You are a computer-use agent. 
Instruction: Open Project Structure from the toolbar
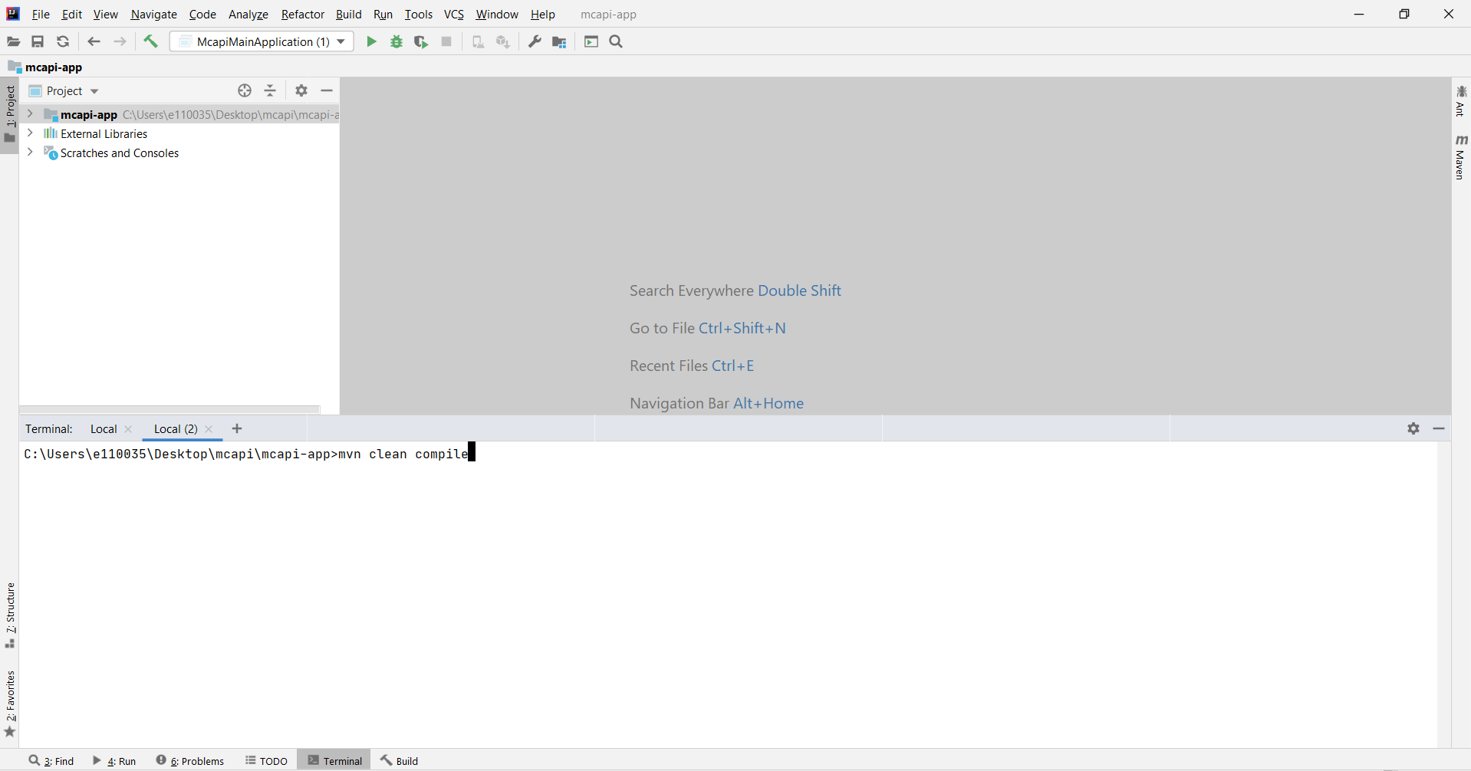pyautogui.click(x=559, y=42)
